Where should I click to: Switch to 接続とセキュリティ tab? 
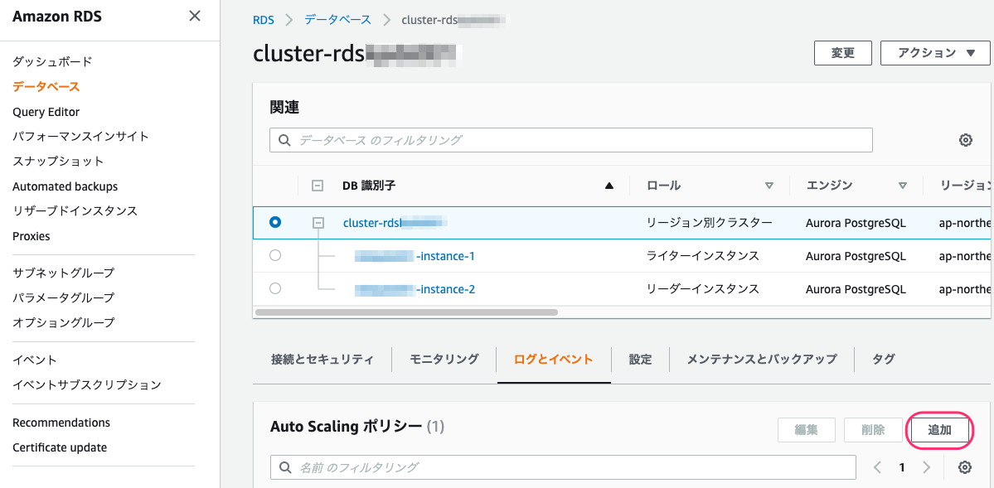pos(322,360)
